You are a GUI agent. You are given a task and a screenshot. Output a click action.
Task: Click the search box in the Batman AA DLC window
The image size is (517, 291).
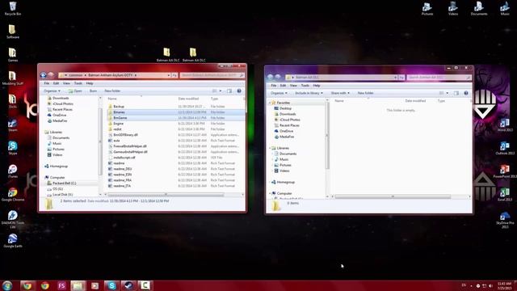[x=439, y=78]
